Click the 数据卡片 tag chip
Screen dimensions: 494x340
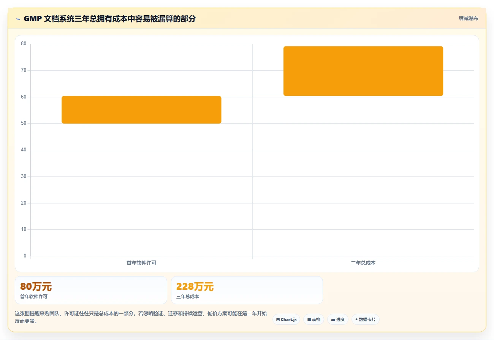(365, 319)
